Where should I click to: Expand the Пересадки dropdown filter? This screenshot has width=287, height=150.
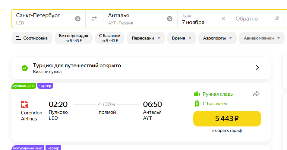pyautogui.click(x=146, y=38)
